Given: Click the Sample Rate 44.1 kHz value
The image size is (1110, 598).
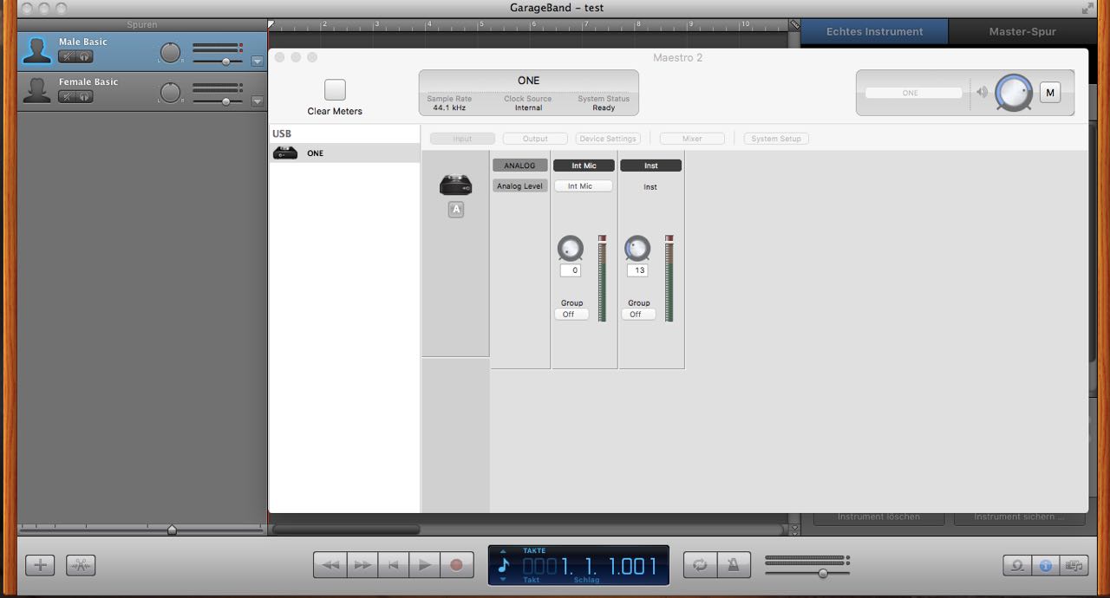Looking at the screenshot, I should (449, 107).
